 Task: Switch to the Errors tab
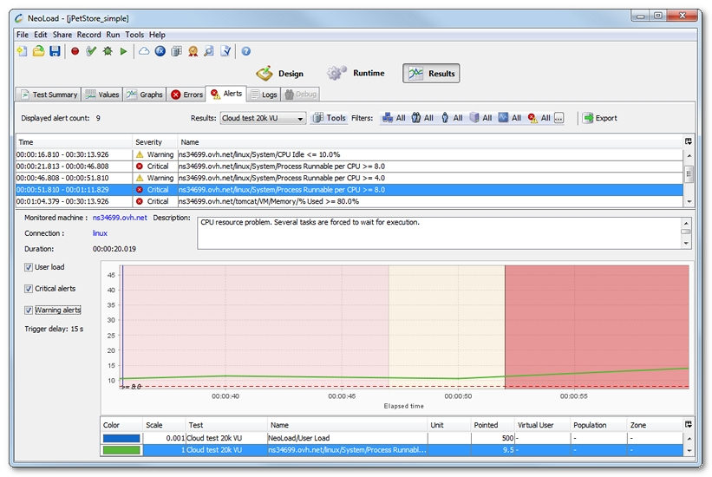click(186, 95)
